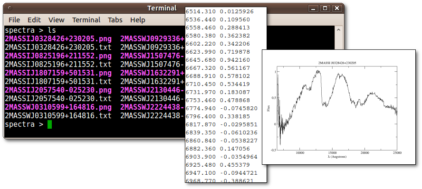The height and width of the screenshot is (189, 422).
Task: Click the 'spectra > ls' command line
Action: tap(30, 30)
